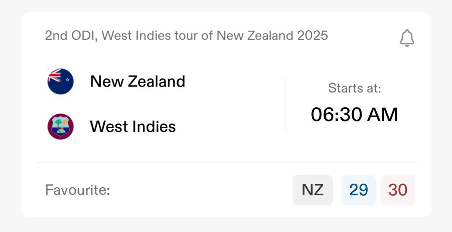Click the West Indies crest icon
Screen dimensions: 452x232
(60, 126)
